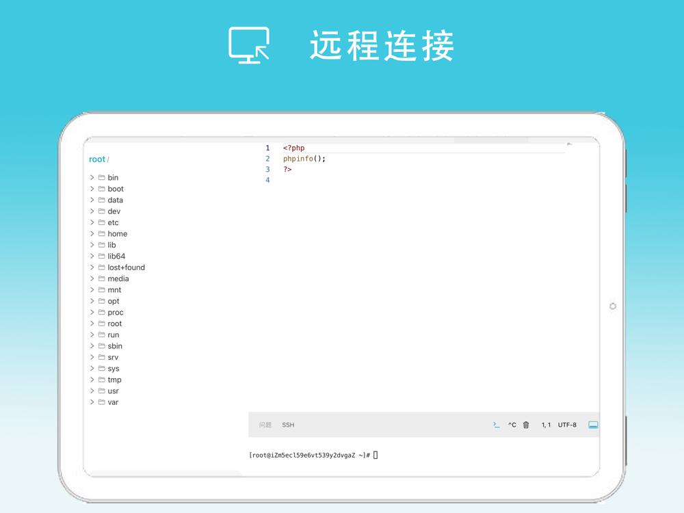Image resolution: width=684 pixels, height=513 pixels.
Task: Select the mnt folder icon
Action: click(102, 289)
